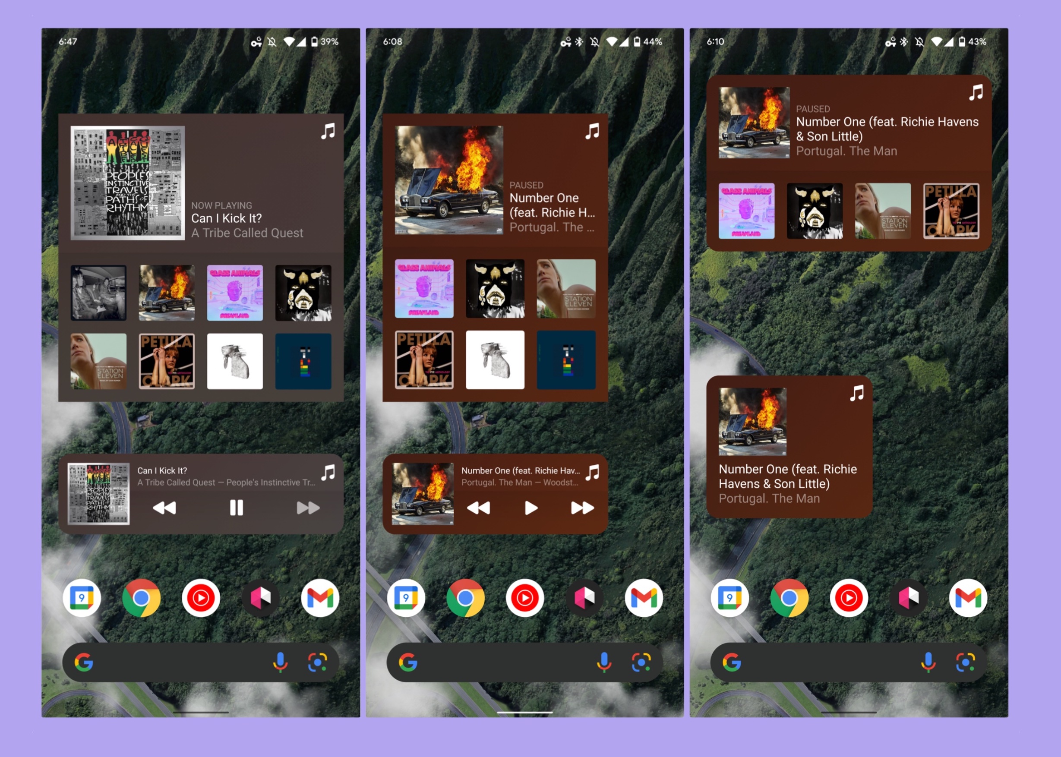Open Gmail on the middle phone dock
1061x757 pixels.
click(x=644, y=598)
